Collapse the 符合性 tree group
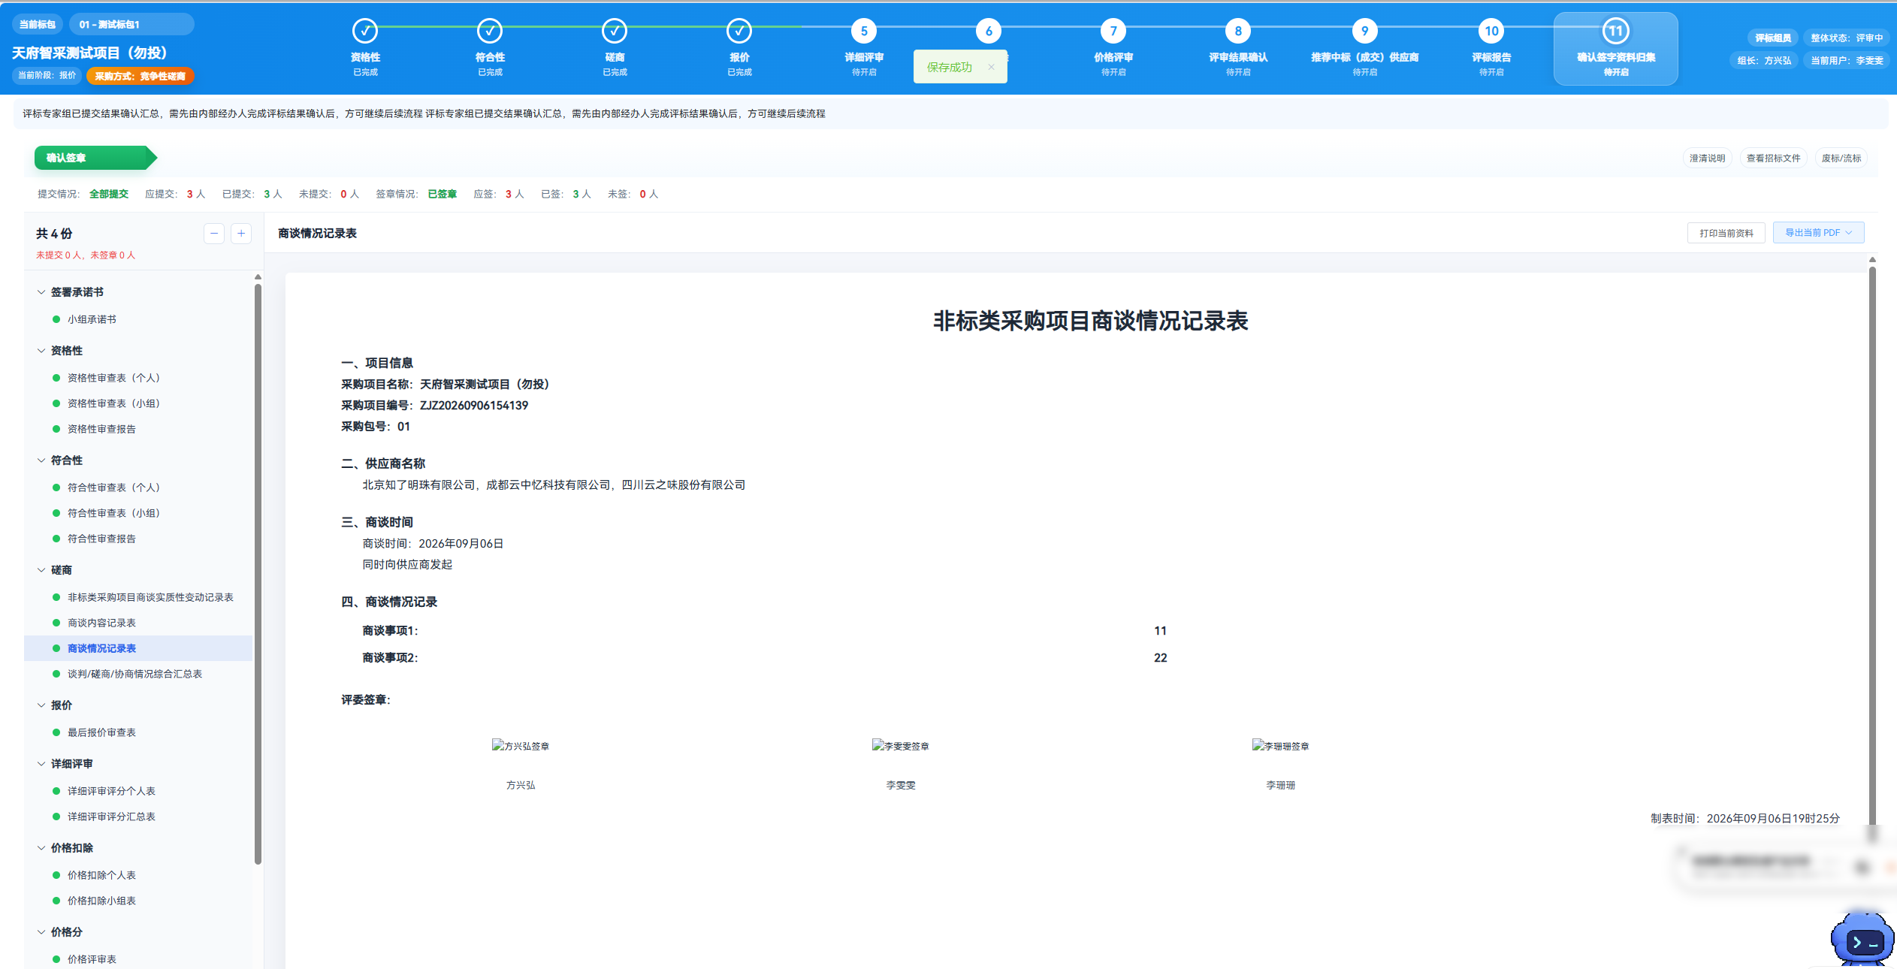The image size is (1897, 969). click(x=41, y=460)
